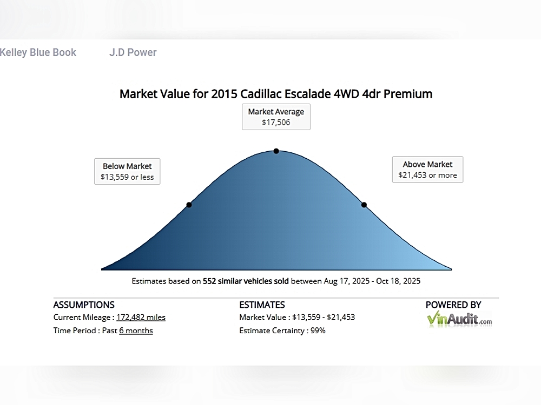
Task: Click the ESTIMATES heading
Action: click(262, 305)
